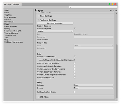
Task: Open the keystore Select... dropdown
Action: point(55,31)
